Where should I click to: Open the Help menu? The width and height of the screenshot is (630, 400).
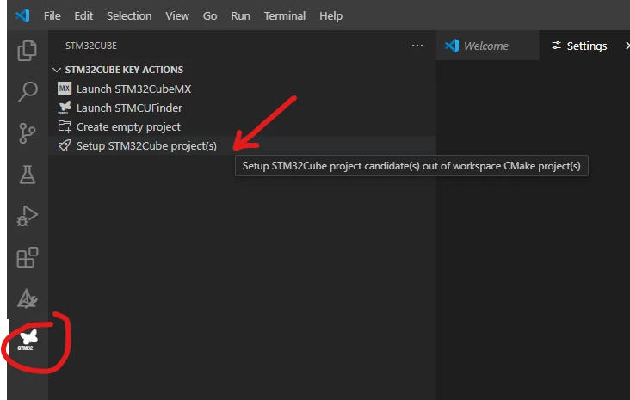[x=330, y=15]
